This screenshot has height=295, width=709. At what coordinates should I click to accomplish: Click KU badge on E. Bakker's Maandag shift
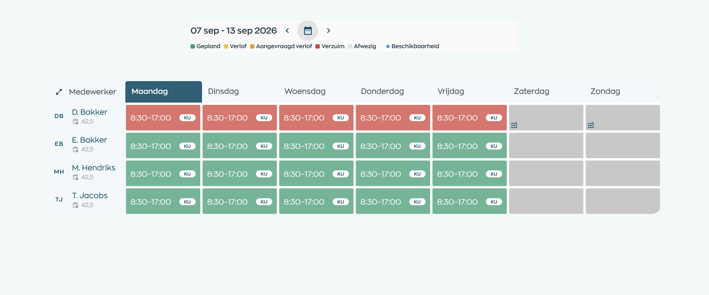[x=187, y=146]
